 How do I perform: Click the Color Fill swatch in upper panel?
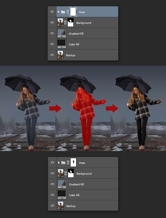61,44
